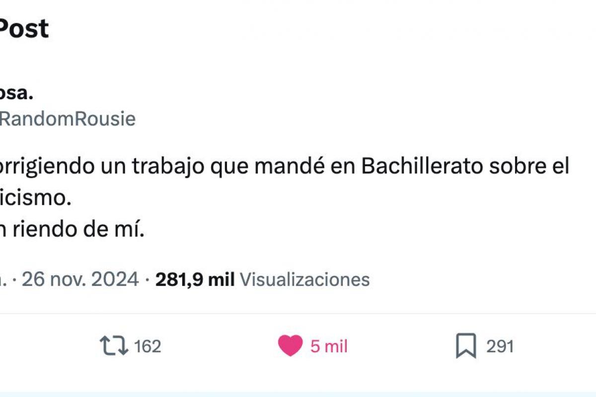Viewport: 596px width, 397px height.
Task: Click the 291 bookmarks count
Action: (x=500, y=346)
